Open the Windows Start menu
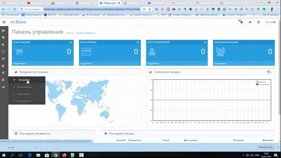The width and height of the screenshot is (281, 158). pyautogui.click(x=4, y=155)
